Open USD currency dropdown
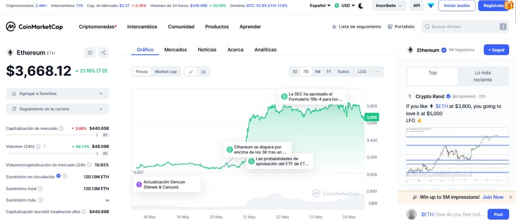This screenshot has width=516, height=221. point(344,6)
